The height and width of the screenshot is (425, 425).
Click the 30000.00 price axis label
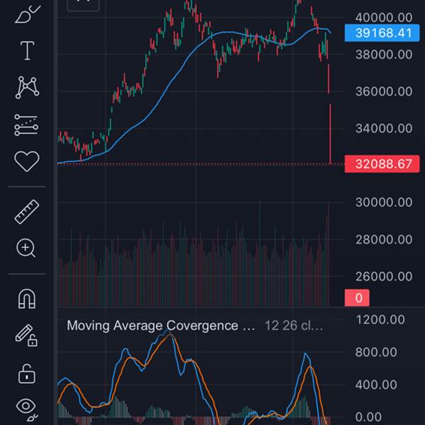click(x=384, y=202)
